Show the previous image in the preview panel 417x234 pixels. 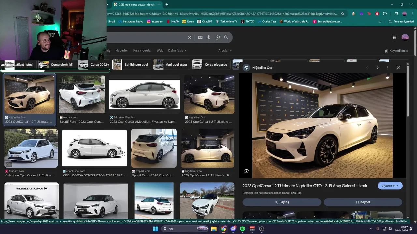(x=367, y=68)
